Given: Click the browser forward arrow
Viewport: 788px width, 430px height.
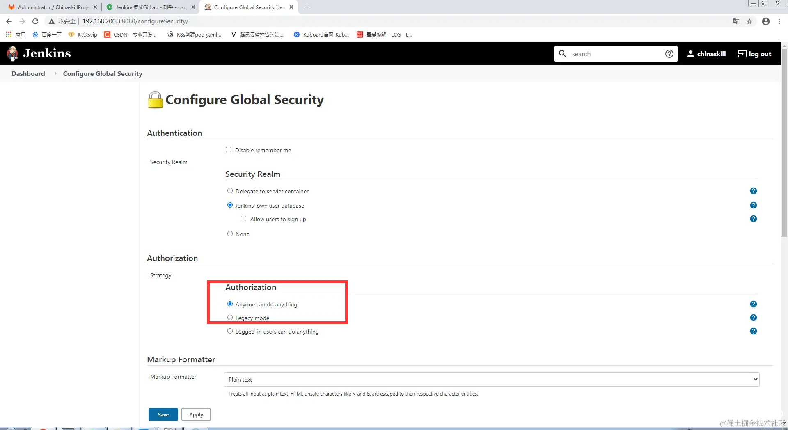Looking at the screenshot, I should (x=22, y=21).
